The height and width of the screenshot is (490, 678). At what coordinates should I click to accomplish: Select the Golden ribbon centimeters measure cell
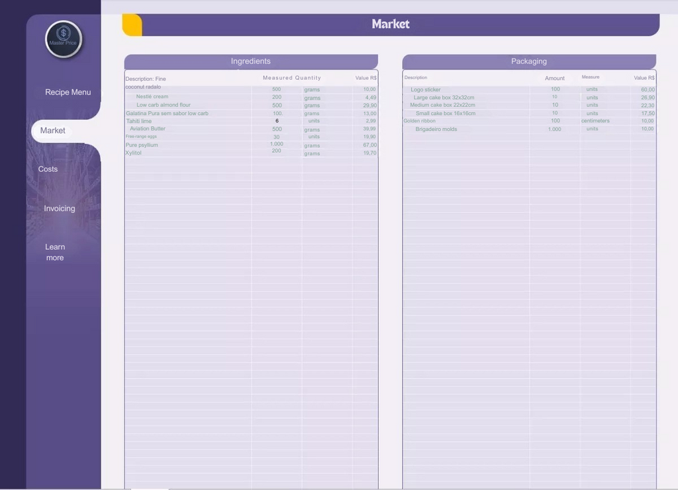595,121
